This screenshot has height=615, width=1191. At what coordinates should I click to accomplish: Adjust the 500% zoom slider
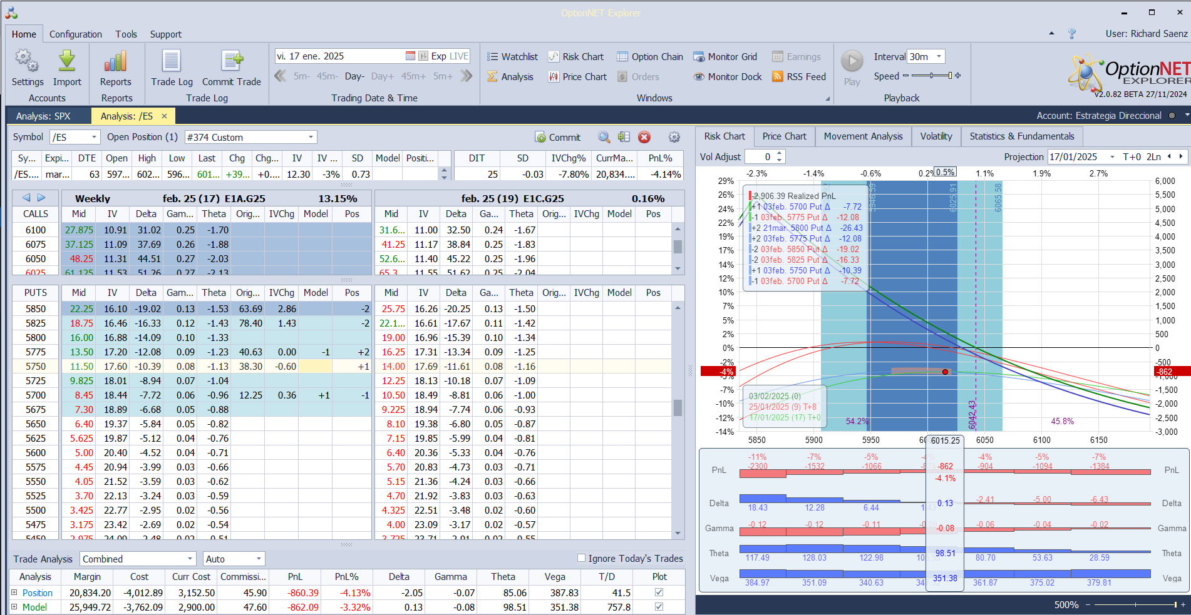coord(1135,605)
